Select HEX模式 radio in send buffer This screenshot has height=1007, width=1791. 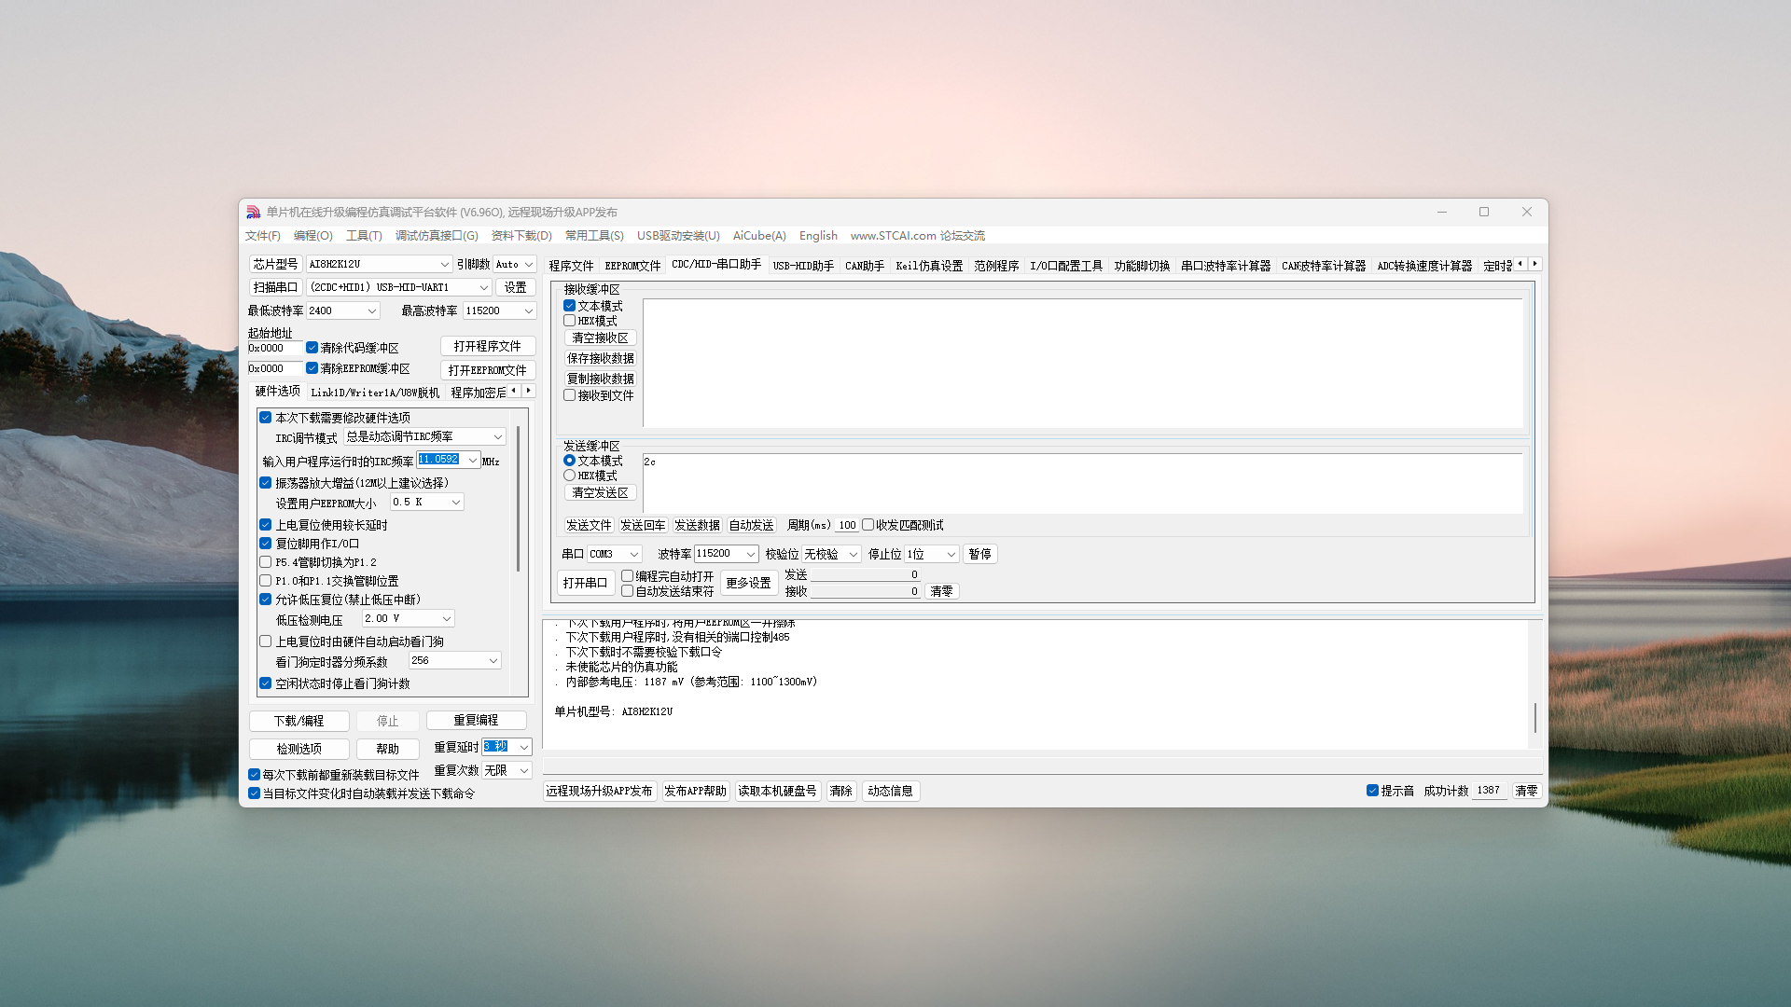[570, 476]
